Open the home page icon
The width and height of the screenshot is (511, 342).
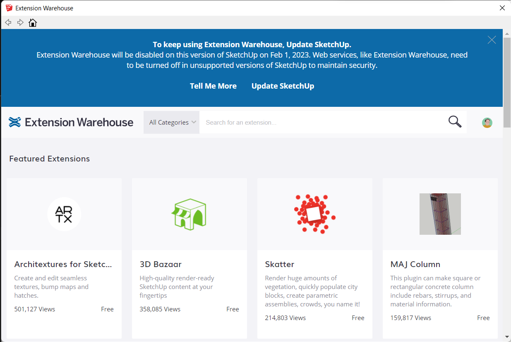point(33,22)
